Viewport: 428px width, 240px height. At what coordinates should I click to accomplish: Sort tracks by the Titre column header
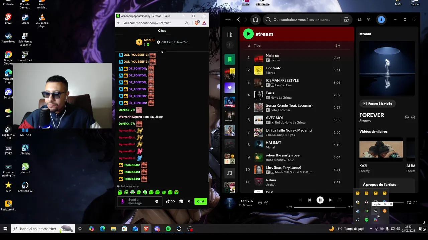tap(257, 46)
